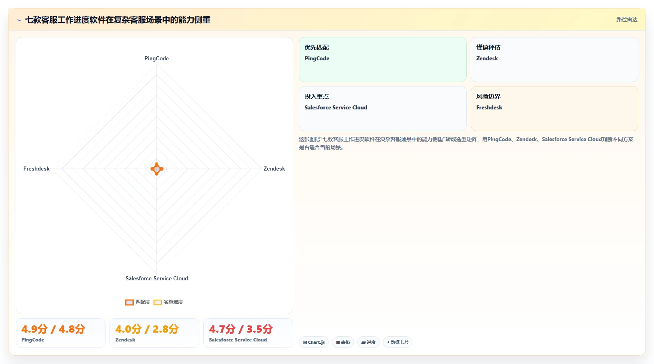This screenshot has height=364, width=654.
Task: Click the 优先匹配 heading text
Action: pyautogui.click(x=317, y=47)
